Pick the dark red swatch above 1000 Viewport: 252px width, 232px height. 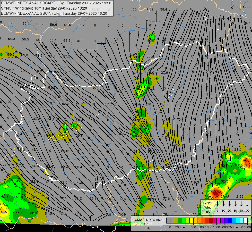211,221
